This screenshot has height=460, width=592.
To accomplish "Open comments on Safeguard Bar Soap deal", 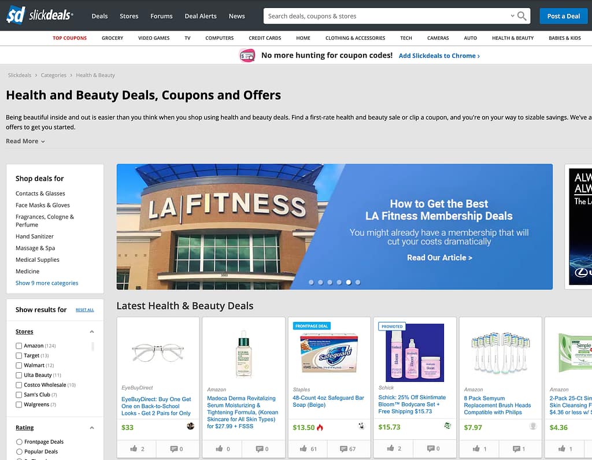I will (x=348, y=448).
